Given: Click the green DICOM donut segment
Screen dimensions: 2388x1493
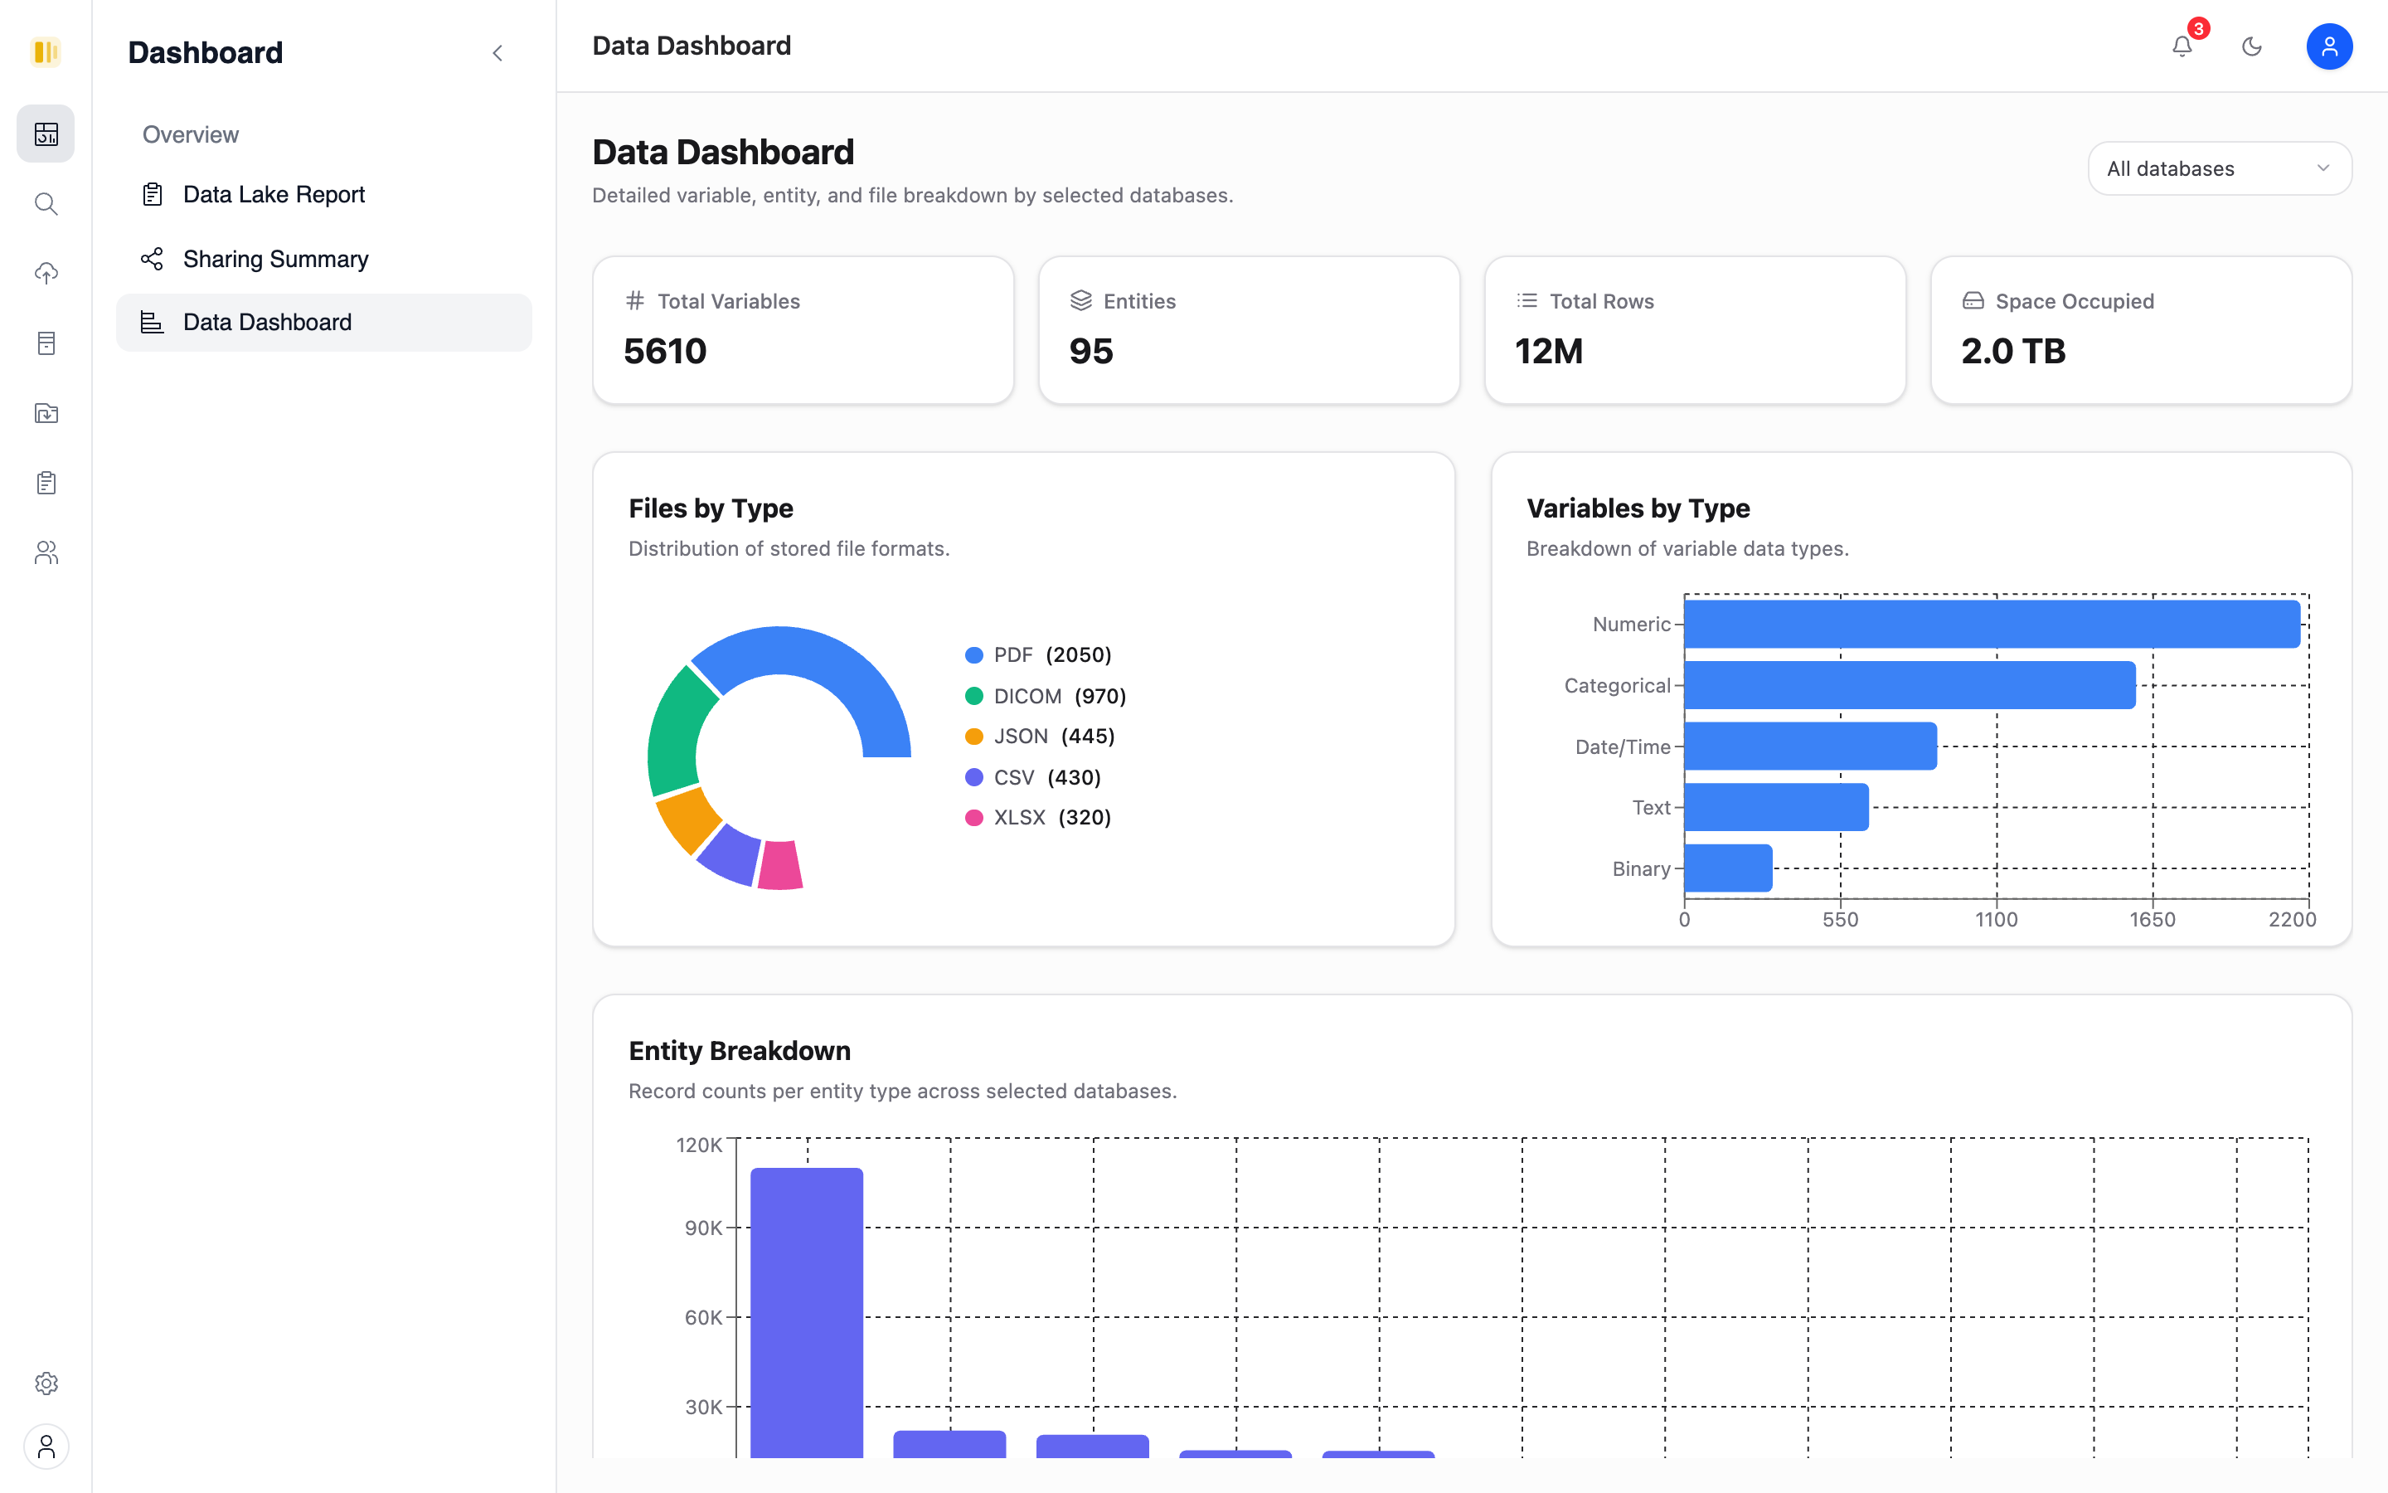Looking at the screenshot, I should tap(675, 736).
